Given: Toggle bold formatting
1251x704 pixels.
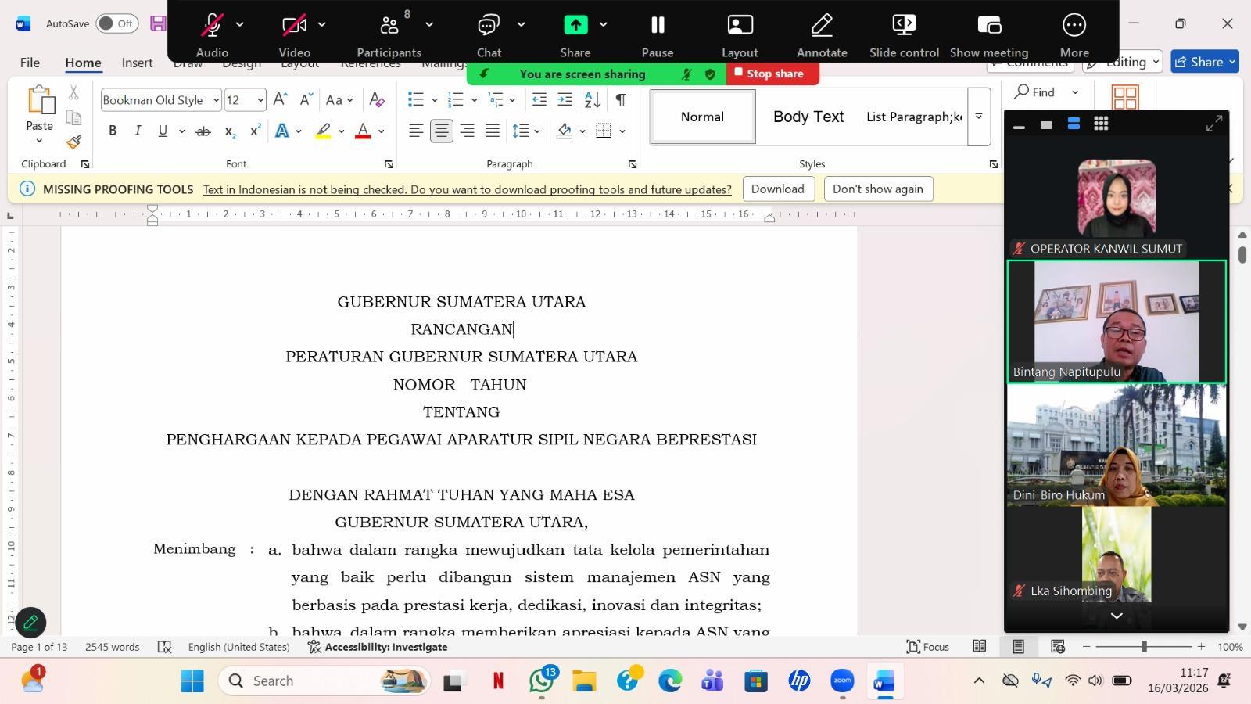Looking at the screenshot, I should 112,131.
